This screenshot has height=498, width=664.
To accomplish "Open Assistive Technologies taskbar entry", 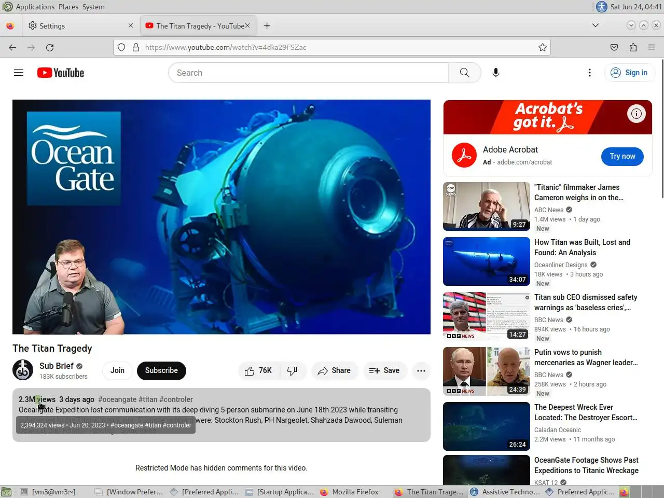I will pos(505,492).
